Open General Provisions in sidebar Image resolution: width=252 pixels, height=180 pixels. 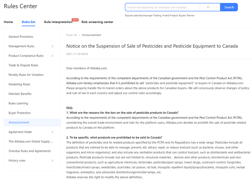[x=21, y=37]
